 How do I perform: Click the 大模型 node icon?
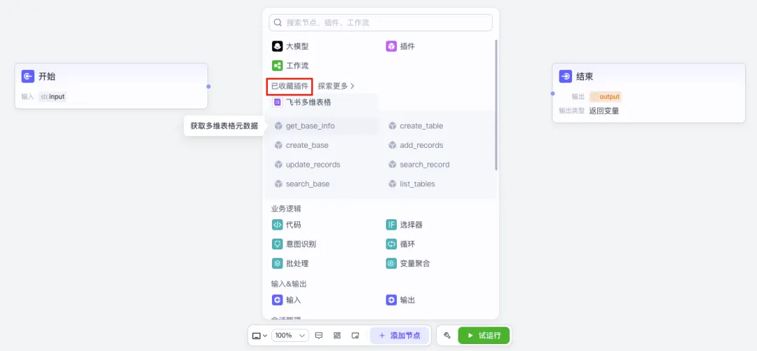click(277, 46)
